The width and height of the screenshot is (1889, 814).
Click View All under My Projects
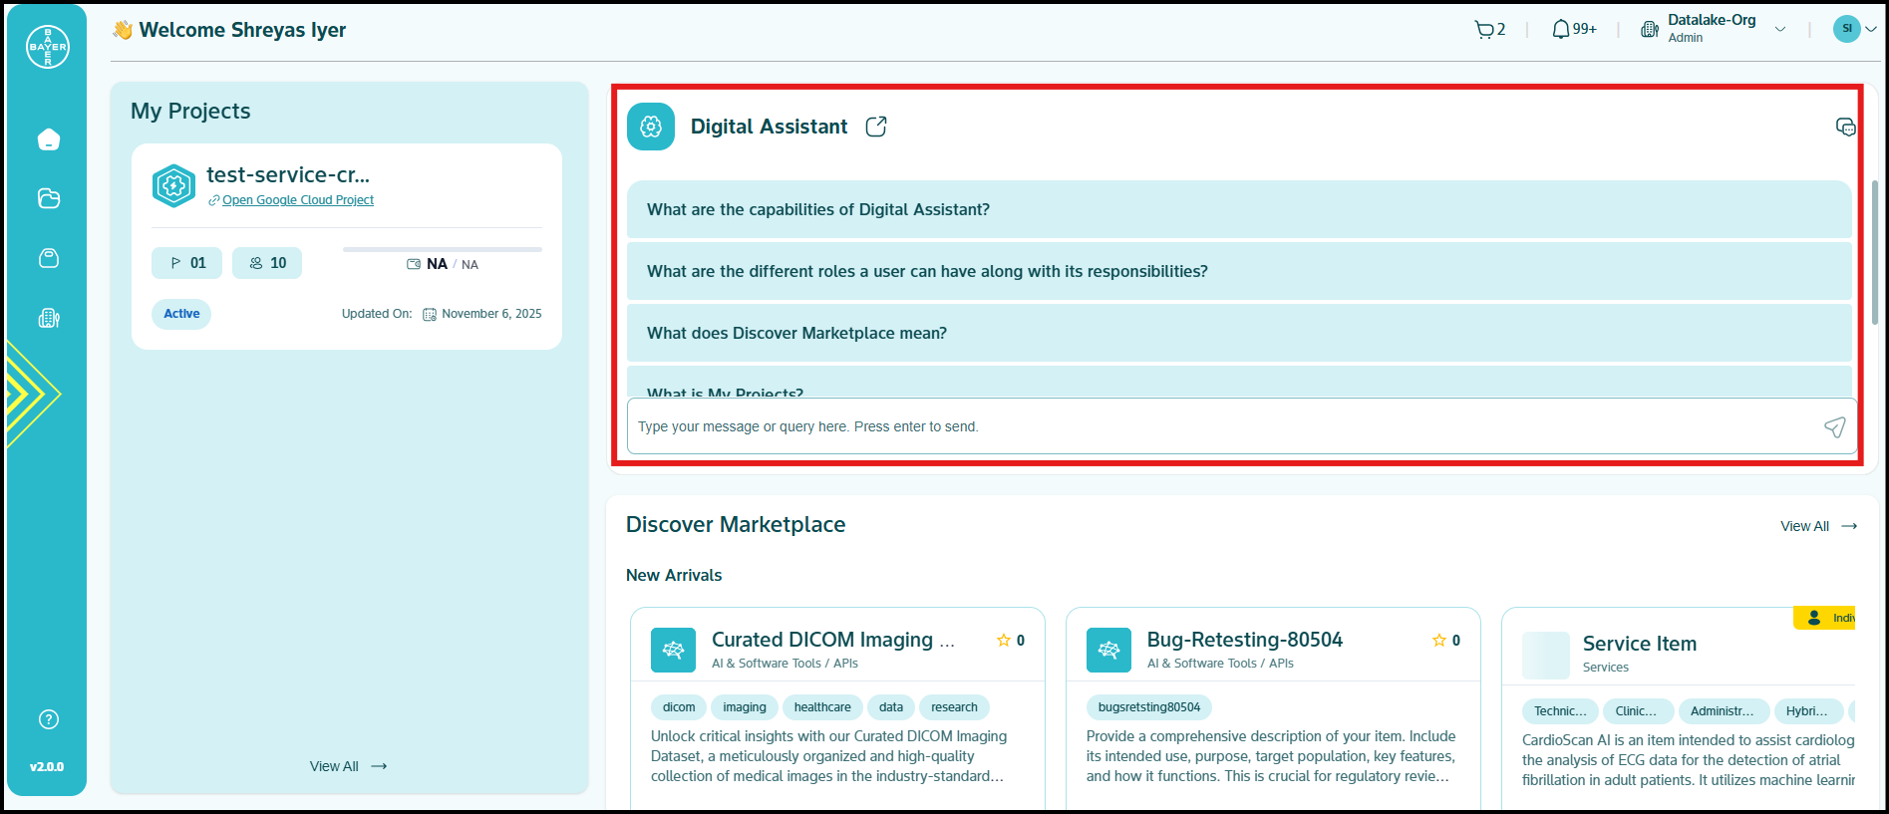click(x=347, y=766)
